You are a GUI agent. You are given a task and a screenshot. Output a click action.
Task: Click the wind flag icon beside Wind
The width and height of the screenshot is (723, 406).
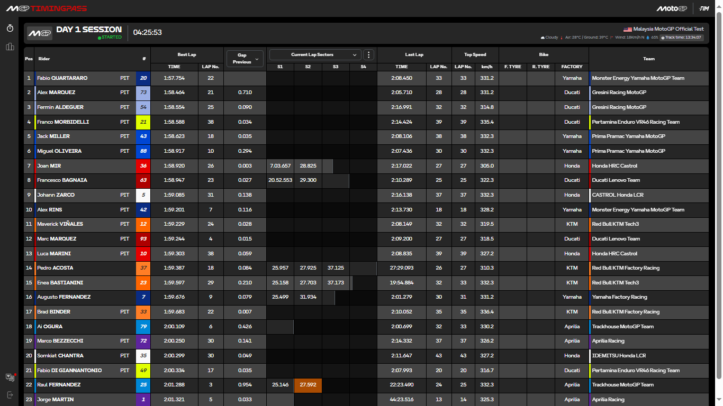[612, 38]
